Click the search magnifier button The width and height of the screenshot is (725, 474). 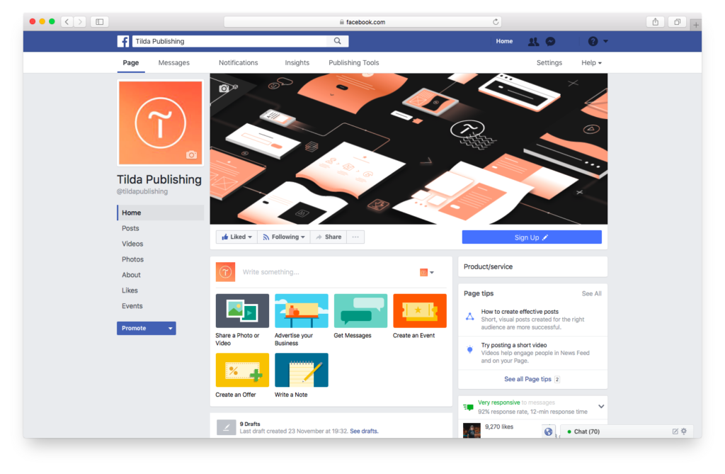pyautogui.click(x=338, y=41)
